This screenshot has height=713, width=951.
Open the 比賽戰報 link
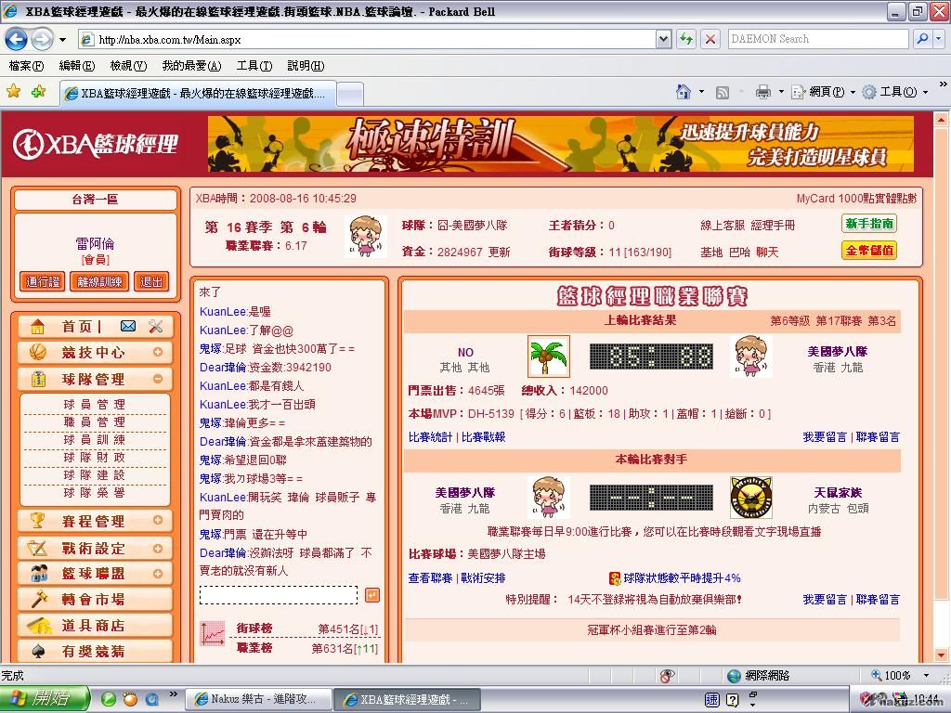pyautogui.click(x=483, y=437)
